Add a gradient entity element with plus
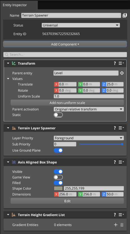The image size is (130, 234). (x=116, y=225)
